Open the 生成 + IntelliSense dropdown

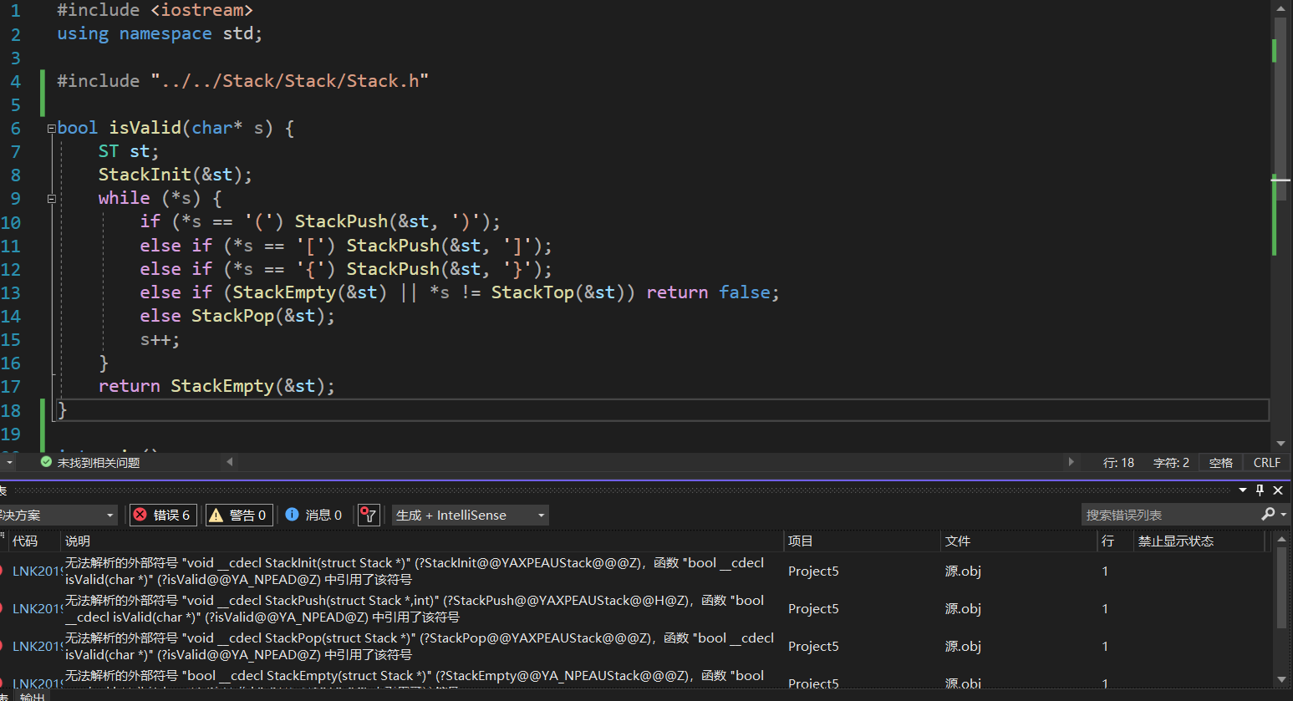(471, 515)
